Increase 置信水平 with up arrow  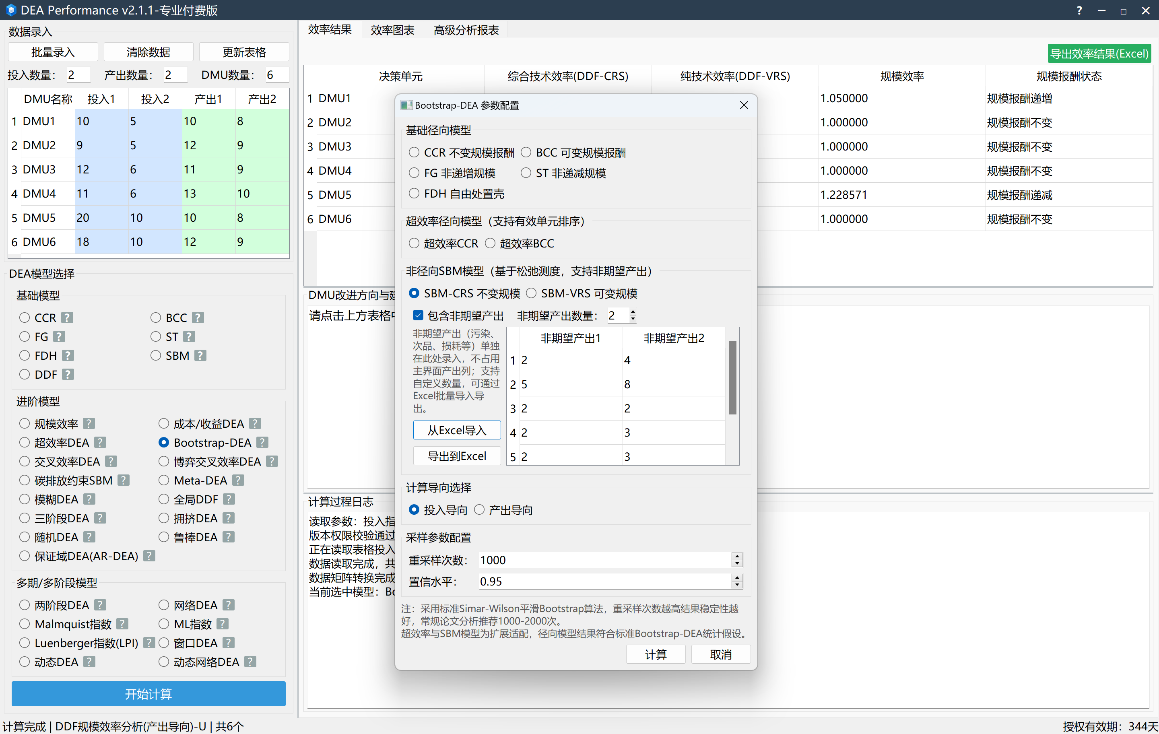click(736, 577)
